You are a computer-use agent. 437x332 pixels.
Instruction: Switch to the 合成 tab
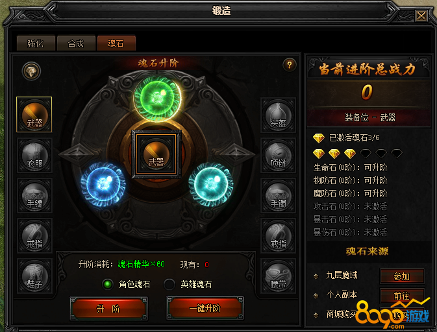tap(76, 43)
